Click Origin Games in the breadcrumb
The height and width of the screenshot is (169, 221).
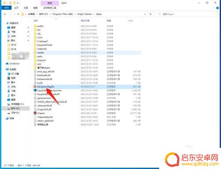[x=84, y=14]
